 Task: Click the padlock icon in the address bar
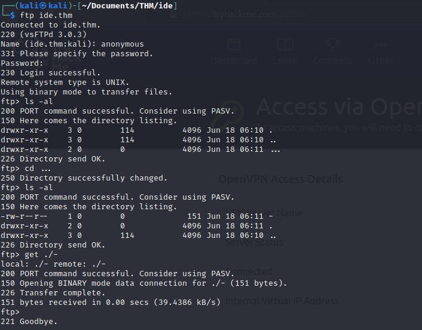point(173,14)
